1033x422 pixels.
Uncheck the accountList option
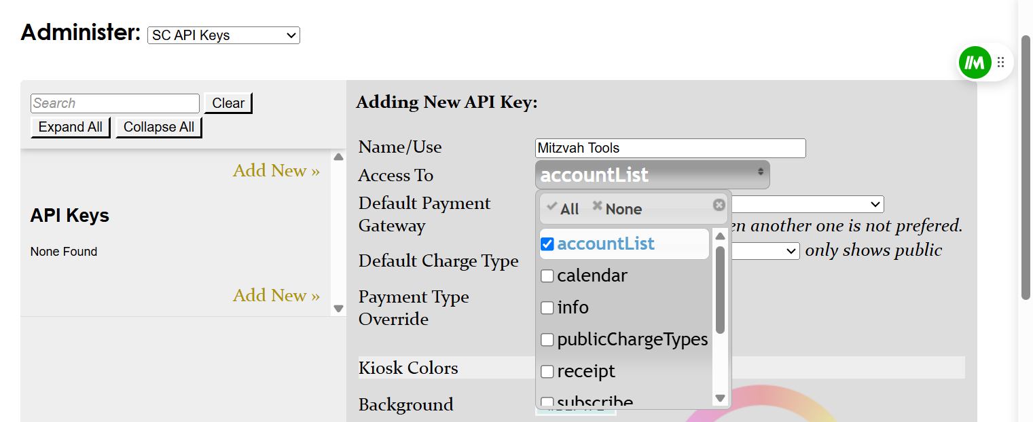[547, 244]
